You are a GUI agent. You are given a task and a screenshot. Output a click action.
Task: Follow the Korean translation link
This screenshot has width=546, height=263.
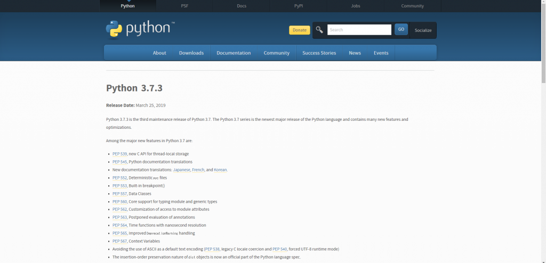(220, 170)
